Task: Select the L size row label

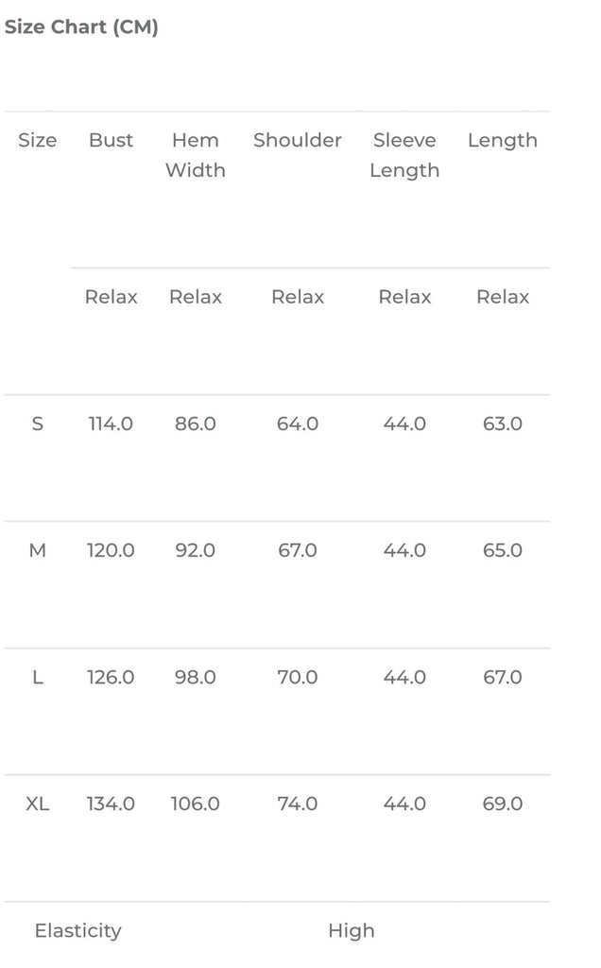Action: click(38, 677)
